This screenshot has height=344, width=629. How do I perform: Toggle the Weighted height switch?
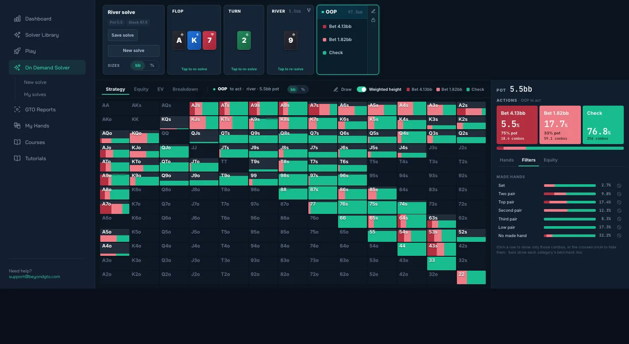[x=362, y=89]
